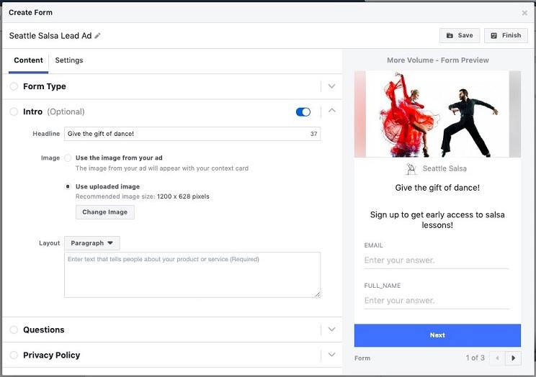Toggle the Intro section switch off
Image resolution: width=536 pixels, height=377 pixels.
click(303, 112)
